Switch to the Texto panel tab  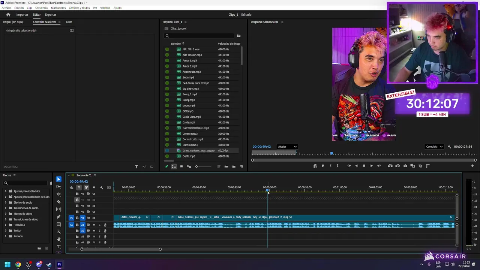pyautogui.click(x=69, y=22)
